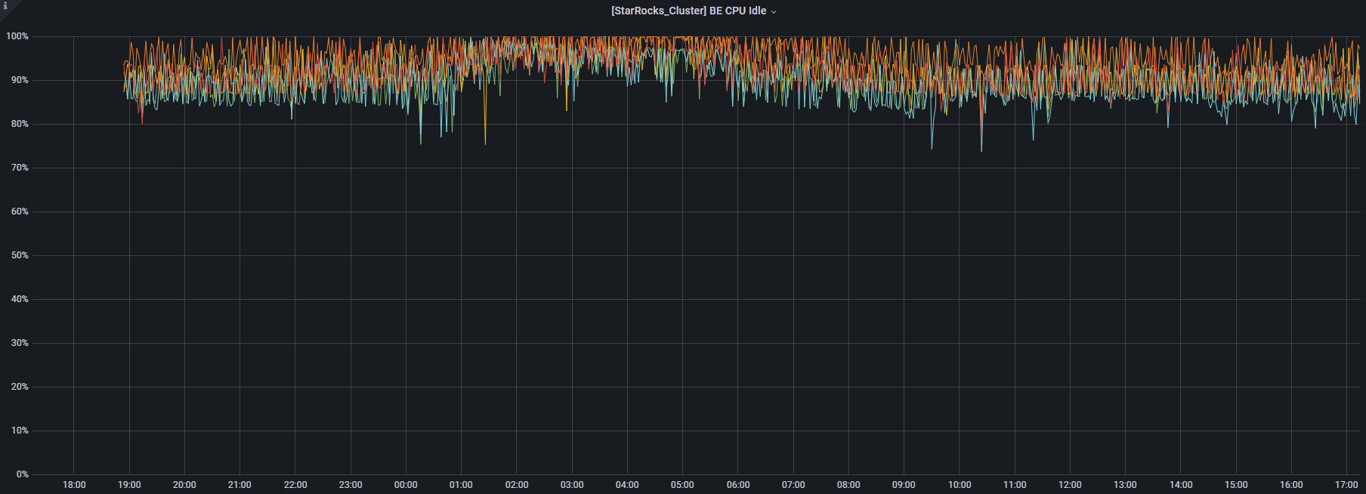Click the 00:00 label on the time axis
The width and height of the screenshot is (1366, 494).
click(406, 485)
